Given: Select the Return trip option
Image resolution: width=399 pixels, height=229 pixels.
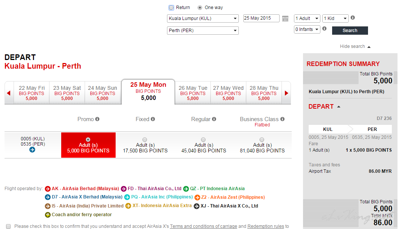Looking at the screenshot, I should (171, 8).
